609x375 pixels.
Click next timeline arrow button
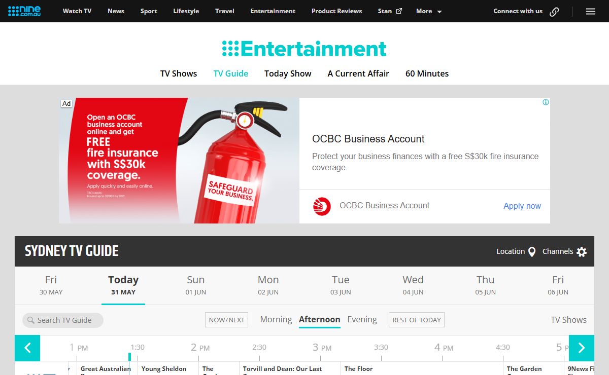pos(582,348)
